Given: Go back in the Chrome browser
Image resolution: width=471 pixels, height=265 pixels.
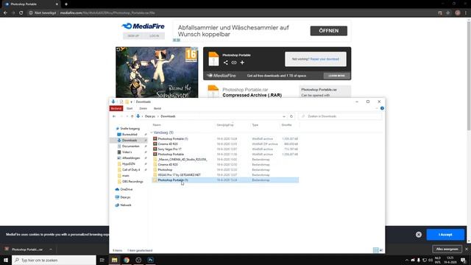Looking at the screenshot, I should 5,13.
